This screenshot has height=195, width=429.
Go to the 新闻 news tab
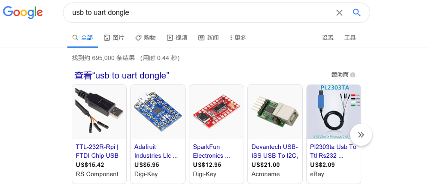[x=208, y=38]
